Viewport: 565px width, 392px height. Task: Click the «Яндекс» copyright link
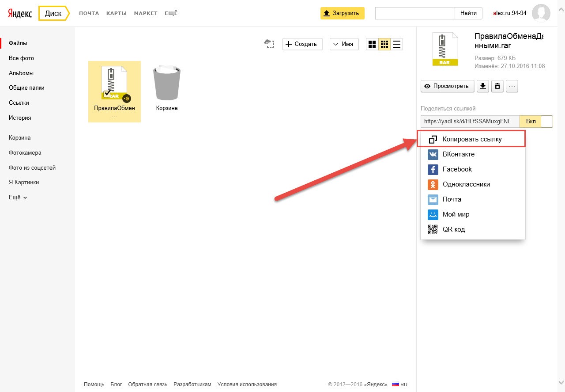(x=376, y=384)
